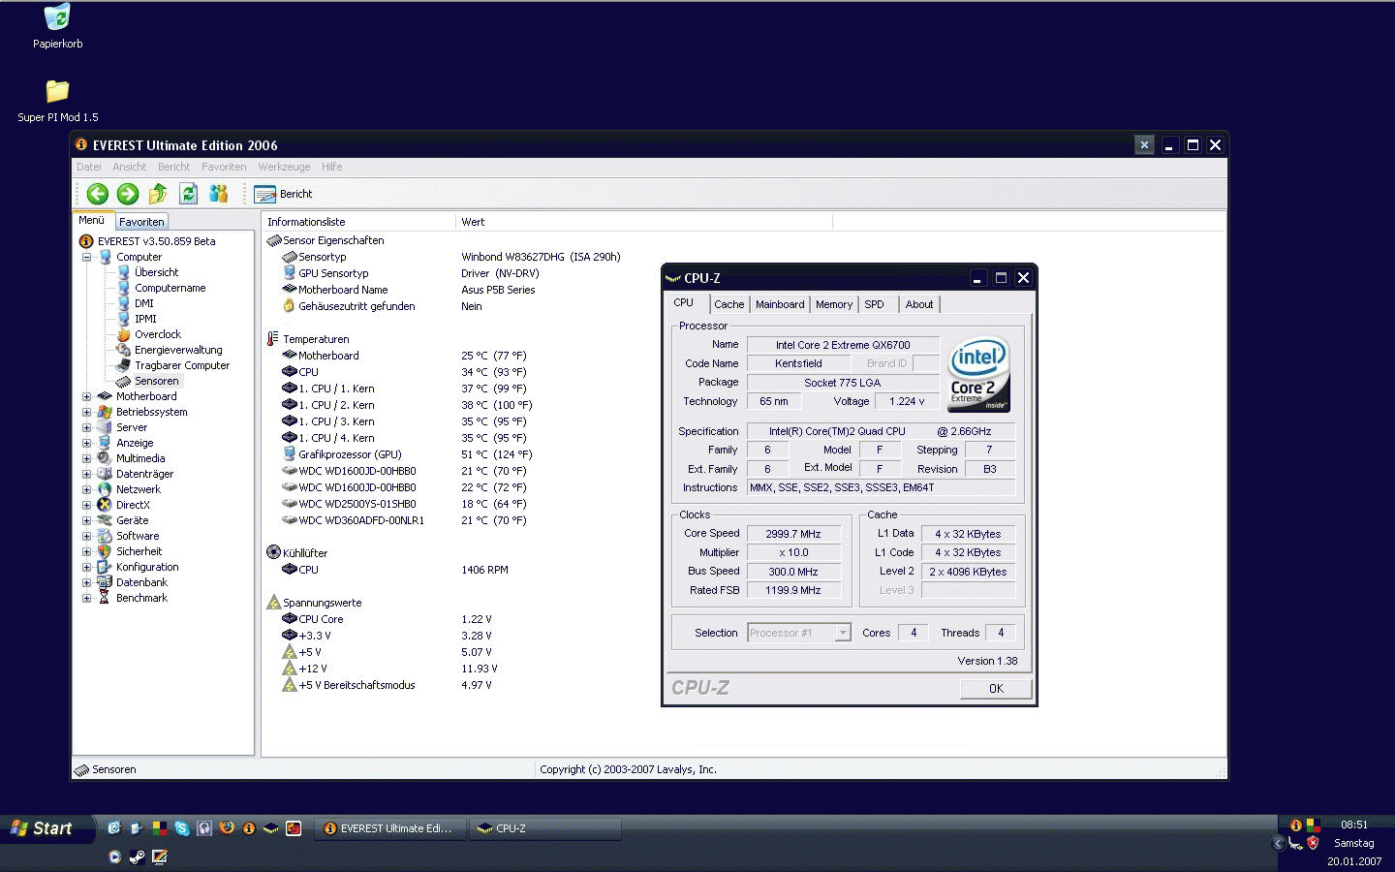
Task: Select the Übersicht tree item
Action: coord(156,272)
